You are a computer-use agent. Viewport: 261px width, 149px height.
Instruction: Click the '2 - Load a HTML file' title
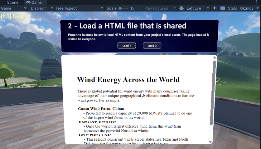click(127, 26)
